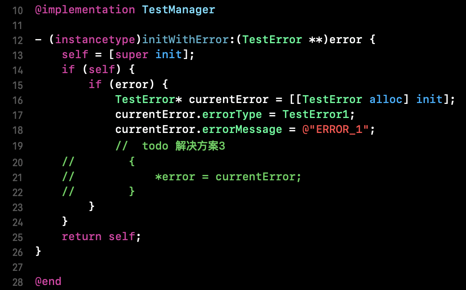Click the return keyword on line 25
The width and height of the screenshot is (466, 290).
82,237
